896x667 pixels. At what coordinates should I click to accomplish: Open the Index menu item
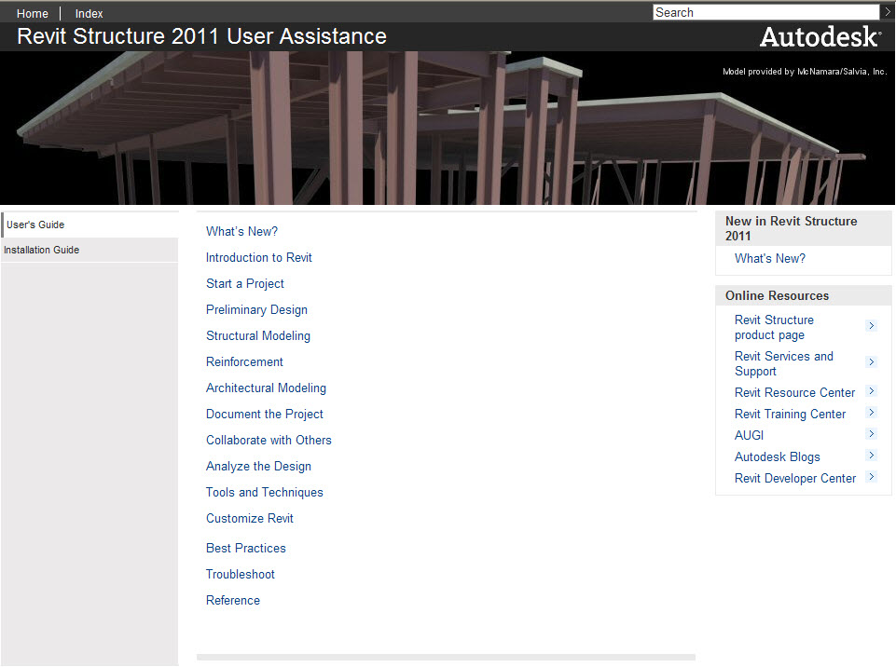88,12
